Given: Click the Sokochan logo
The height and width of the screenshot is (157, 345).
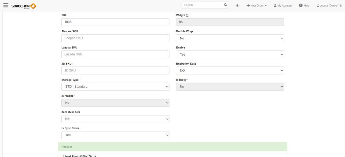Looking at the screenshot, I should [x=24, y=6].
